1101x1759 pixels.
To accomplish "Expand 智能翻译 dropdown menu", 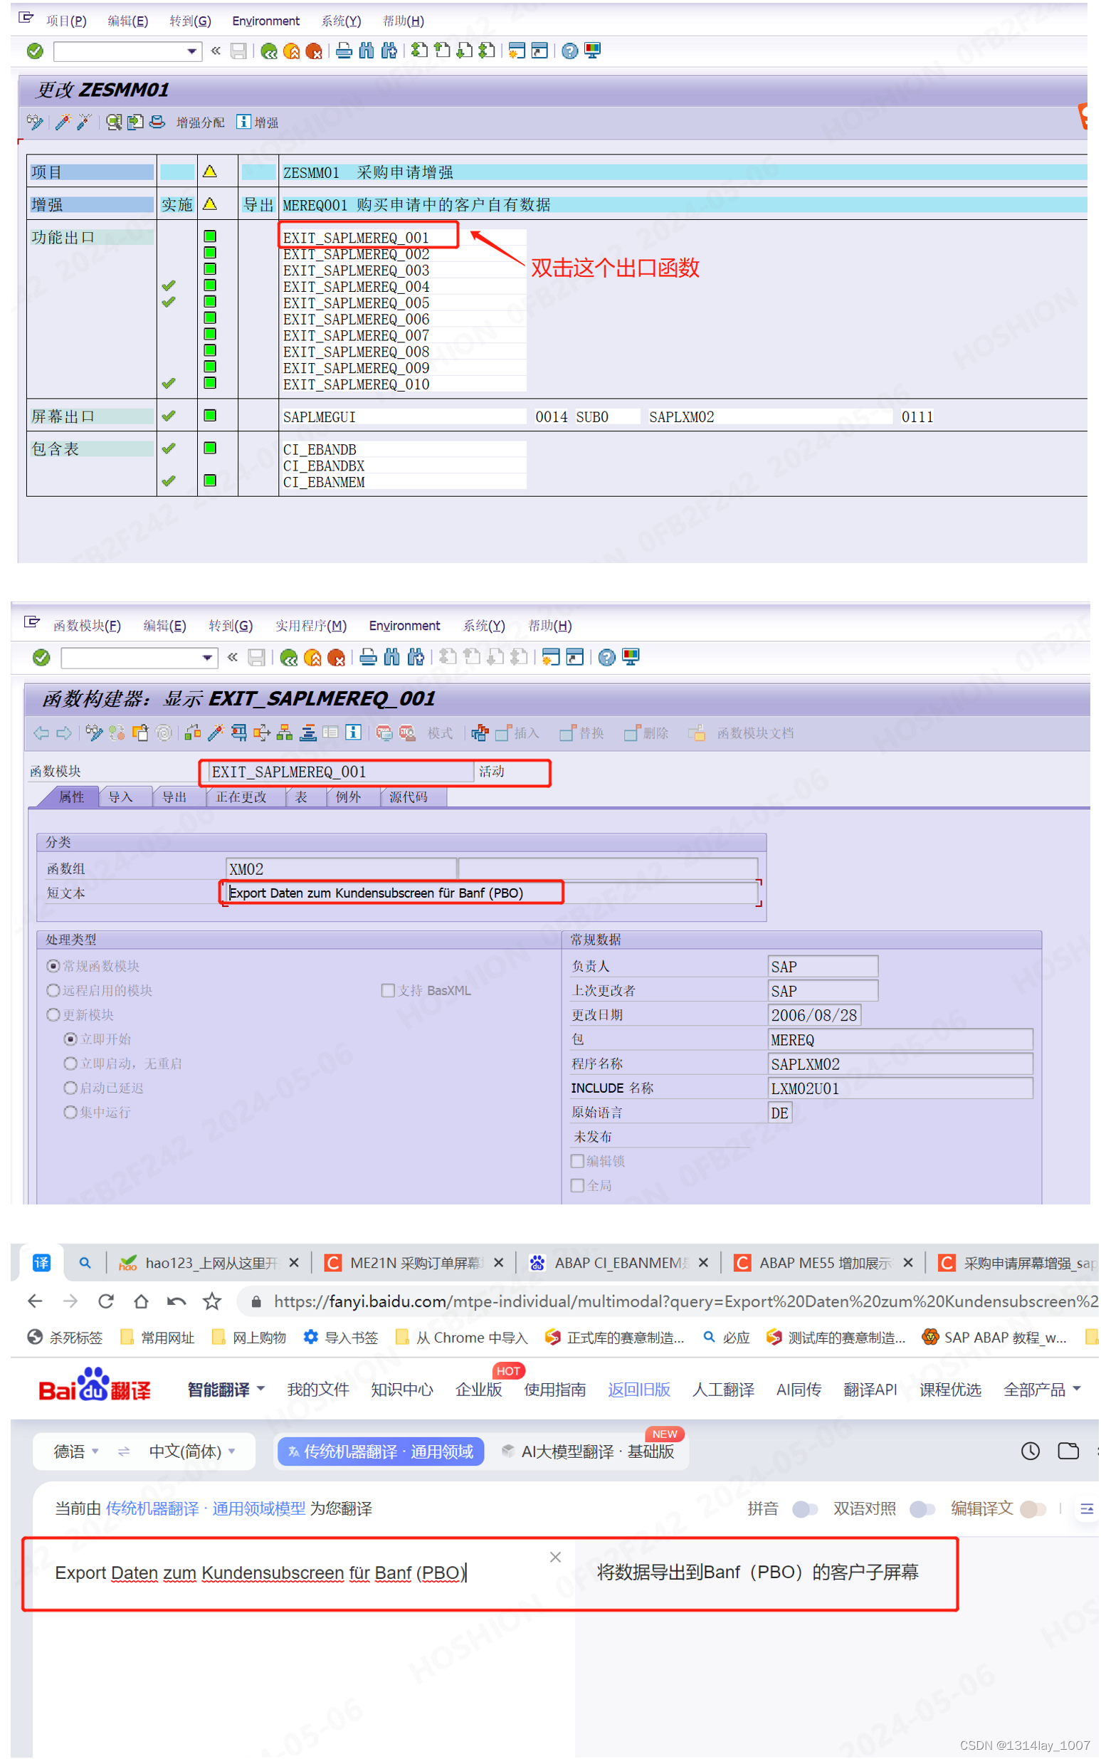I will click(x=226, y=1390).
